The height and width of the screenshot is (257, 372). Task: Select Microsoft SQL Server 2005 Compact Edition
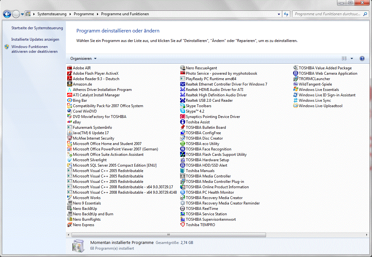pos(112,165)
